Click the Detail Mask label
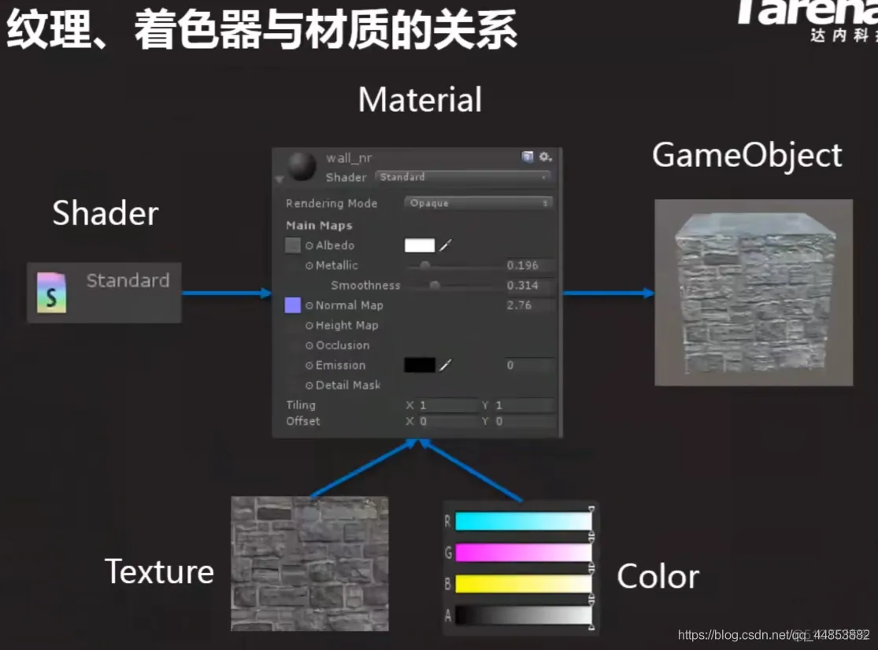The height and width of the screenshot is (650, 878). tap(348, 386)
